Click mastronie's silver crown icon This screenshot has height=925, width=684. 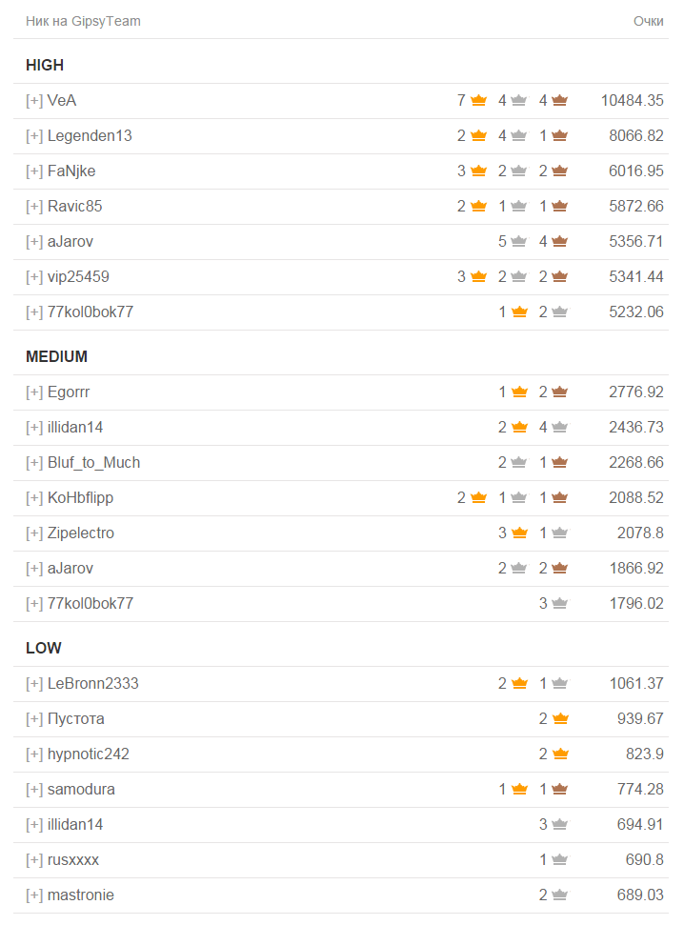559,895
